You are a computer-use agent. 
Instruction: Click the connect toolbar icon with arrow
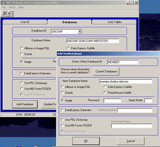pos(10,14)
